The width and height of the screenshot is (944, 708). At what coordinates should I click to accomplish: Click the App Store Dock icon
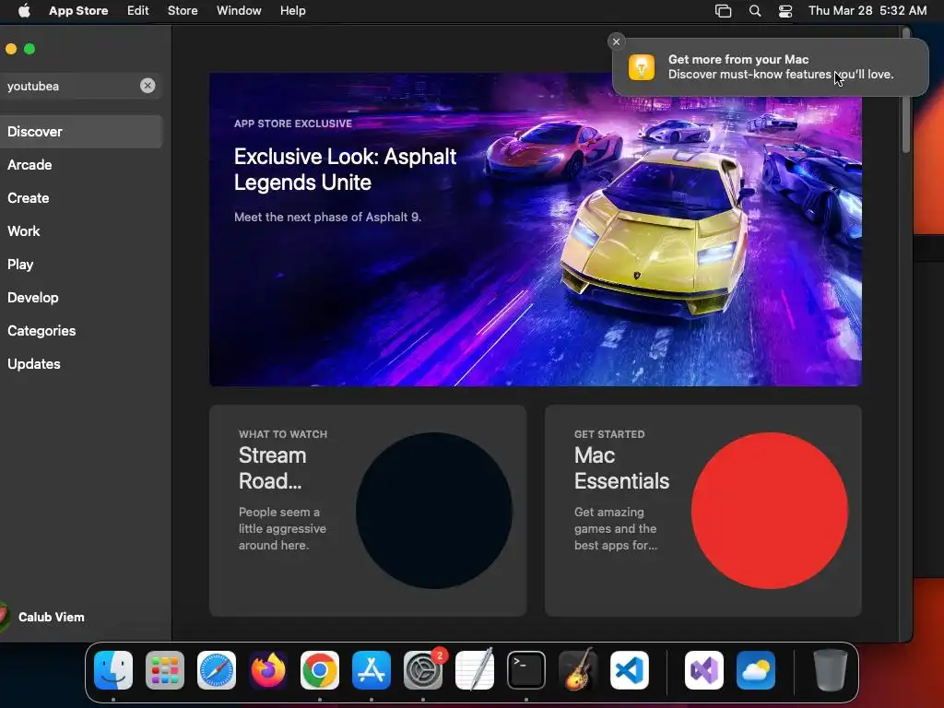[372, 670]
